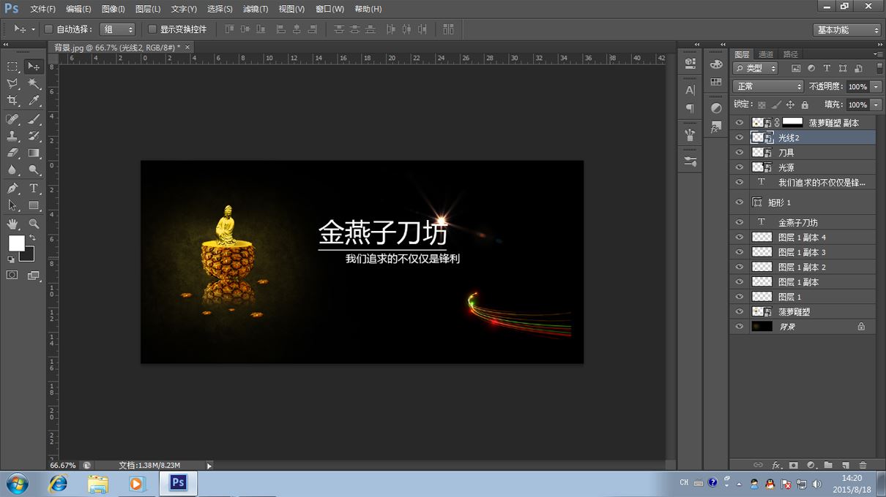Select the Hand tool
The image size is (886, 497).
click(12, 224)
